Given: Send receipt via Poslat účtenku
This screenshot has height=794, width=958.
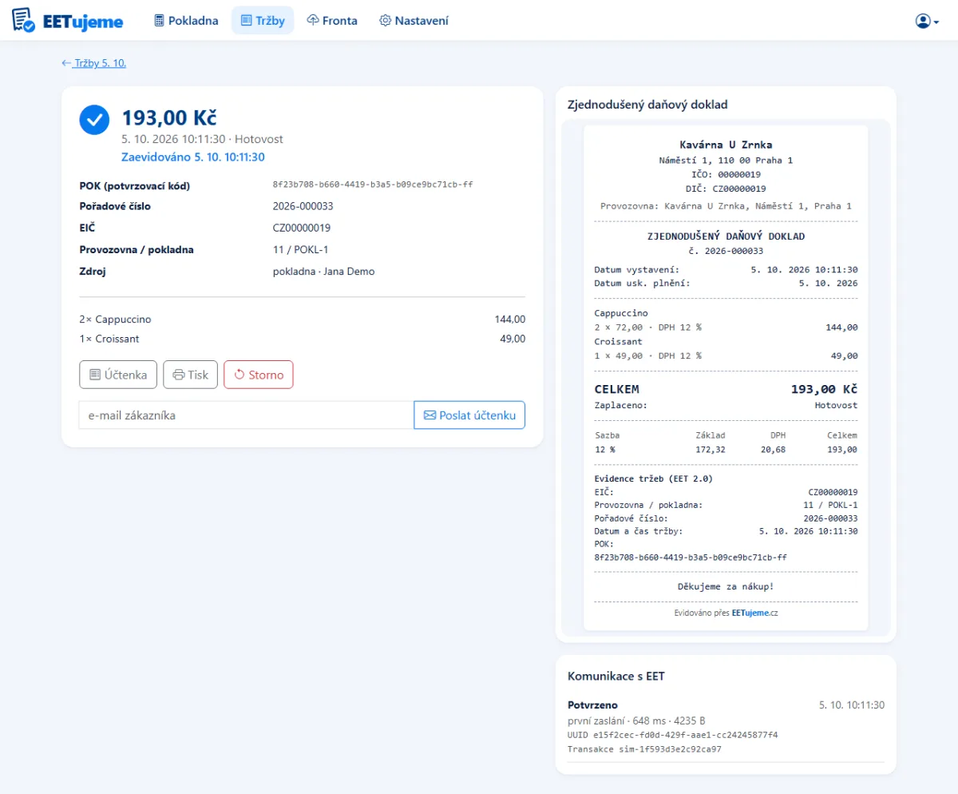Looking at the screenshot, I should tap(469, 415).
